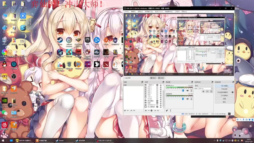
Task: Pop out the Audio Mixer dock
Action: 192,82
